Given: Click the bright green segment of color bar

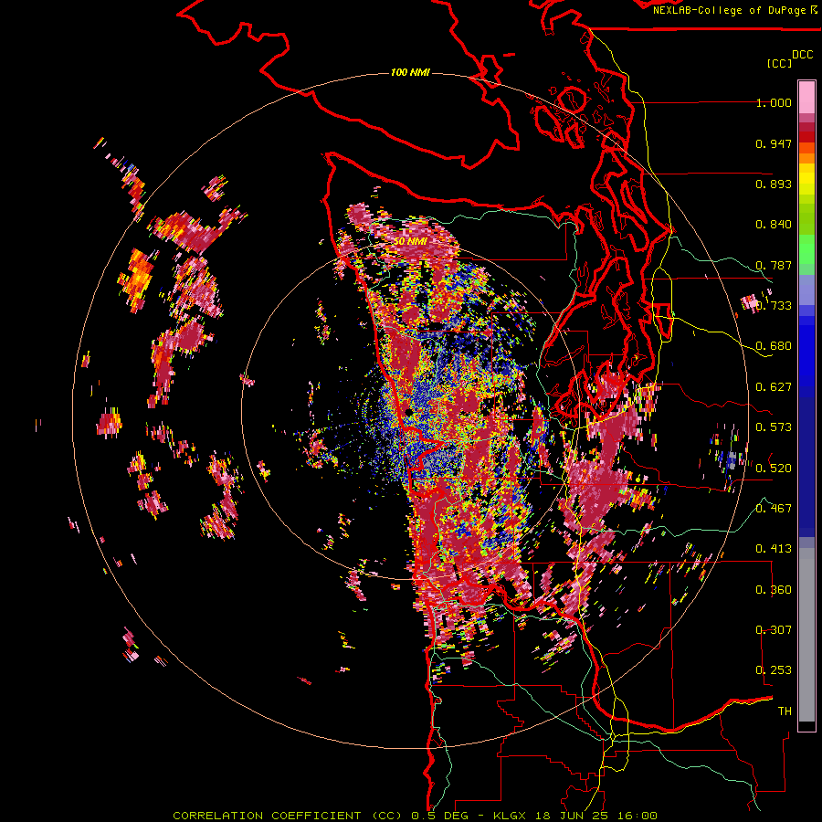Looking at the screenshot, I should (x=806, y=248).
